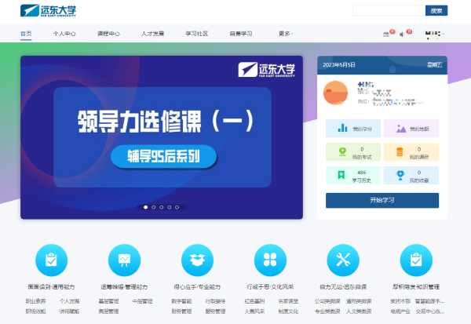Open the presentation-board 管理能力 category icon
The width and height of the screenshot is (471, 324).
(x=124, y=260)
